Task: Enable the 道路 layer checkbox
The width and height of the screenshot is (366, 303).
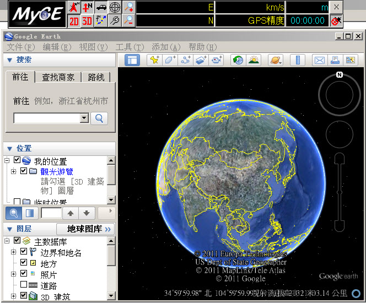Action: tap(24, 285)
